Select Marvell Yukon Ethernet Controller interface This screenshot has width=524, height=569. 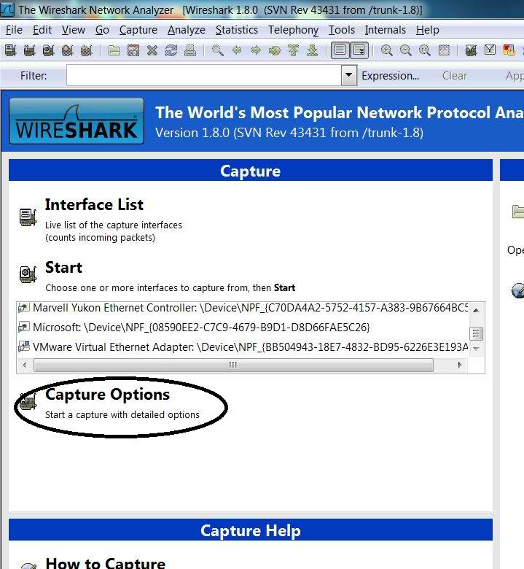click(x=243, y=308)
